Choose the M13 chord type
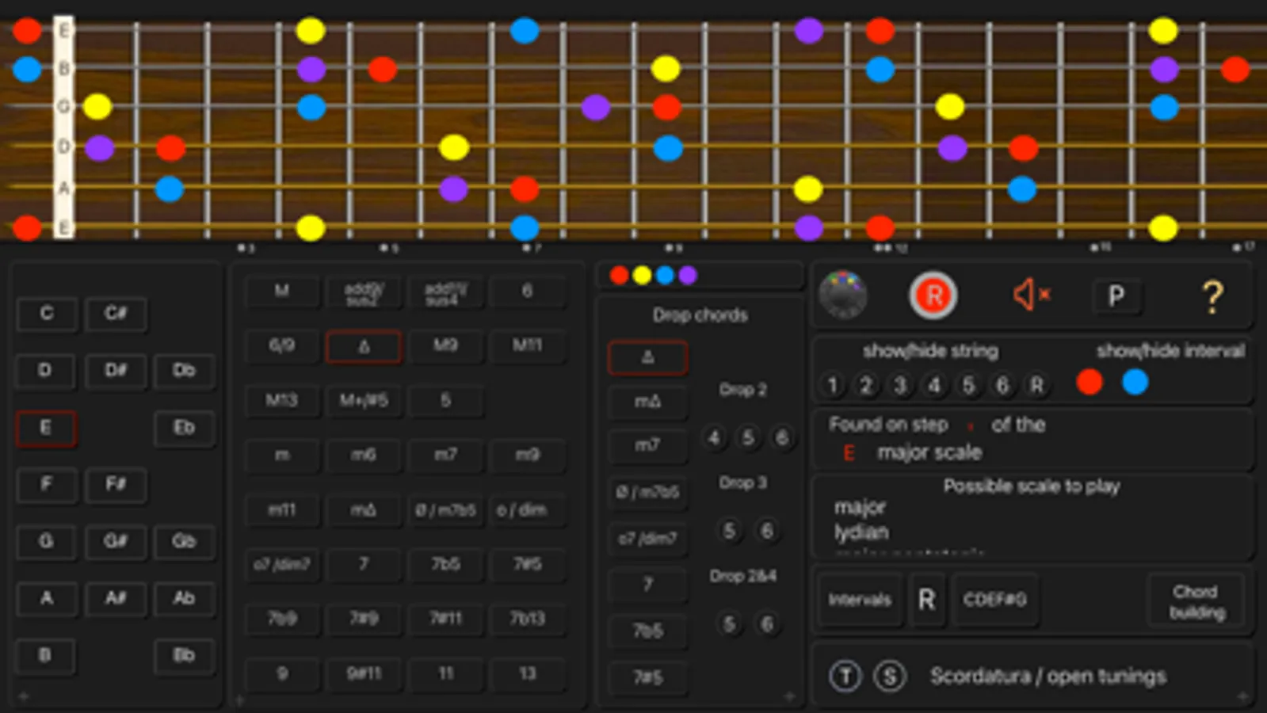The width and height of the screenshot is (1267, 713). (x=282, y=400)
